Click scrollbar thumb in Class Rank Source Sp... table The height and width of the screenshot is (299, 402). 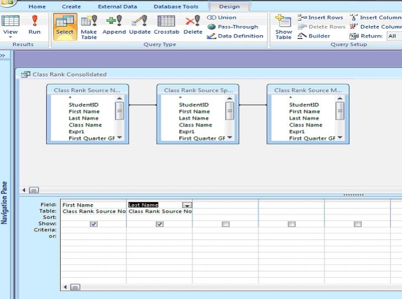[229, 111]
